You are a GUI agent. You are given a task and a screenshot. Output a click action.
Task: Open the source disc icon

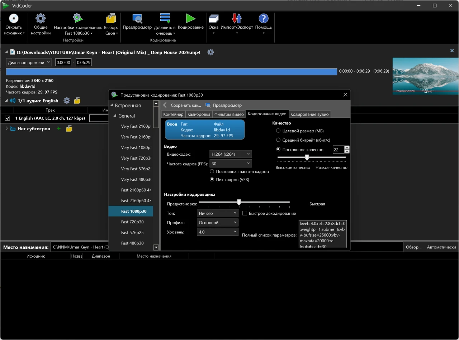click(x=14, y=19)
